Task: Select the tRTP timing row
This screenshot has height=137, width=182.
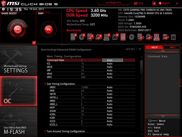Action: [93, 108]
